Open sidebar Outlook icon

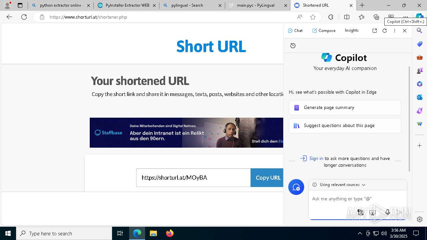click(x=420, y=97)
